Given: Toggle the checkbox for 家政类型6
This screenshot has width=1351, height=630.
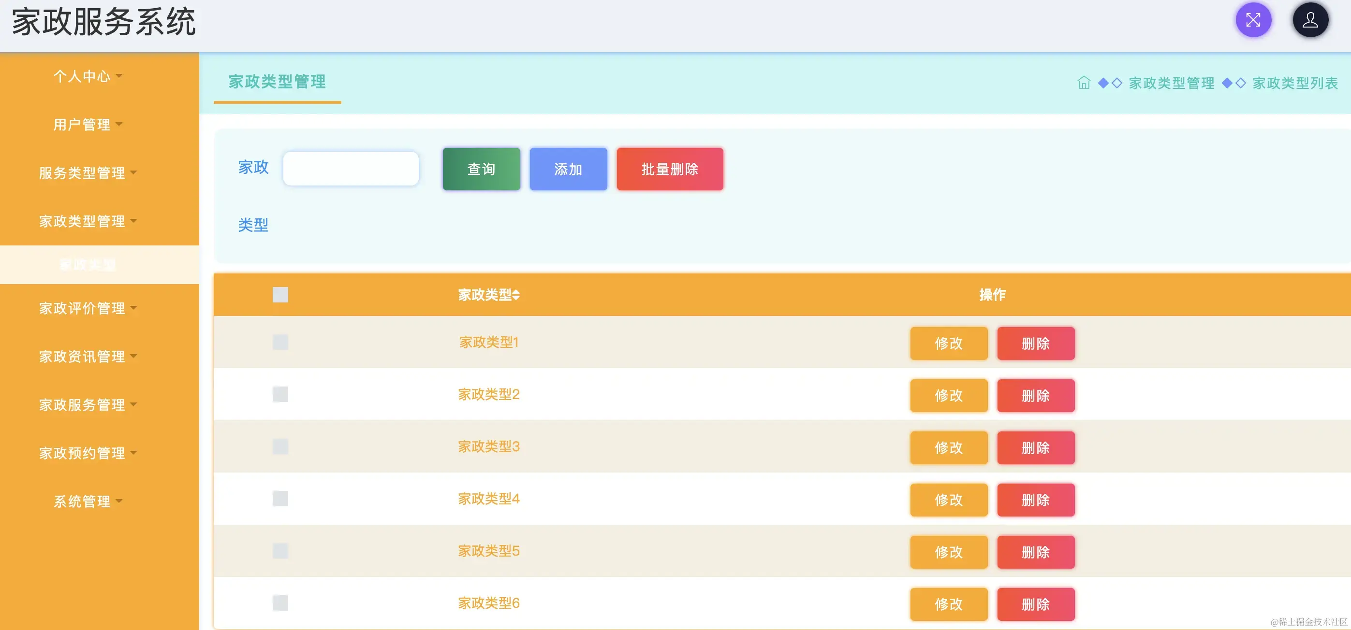Looking at the screenshot, I should (x=280, y=603).
